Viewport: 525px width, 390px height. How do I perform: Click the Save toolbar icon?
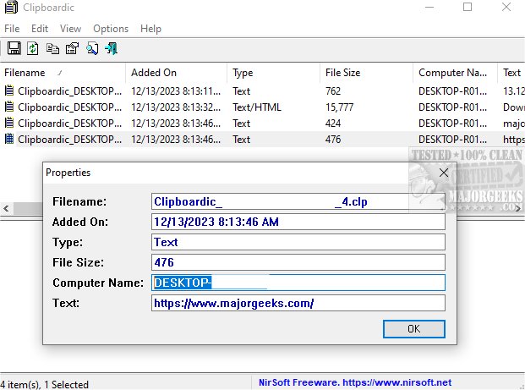14,48
